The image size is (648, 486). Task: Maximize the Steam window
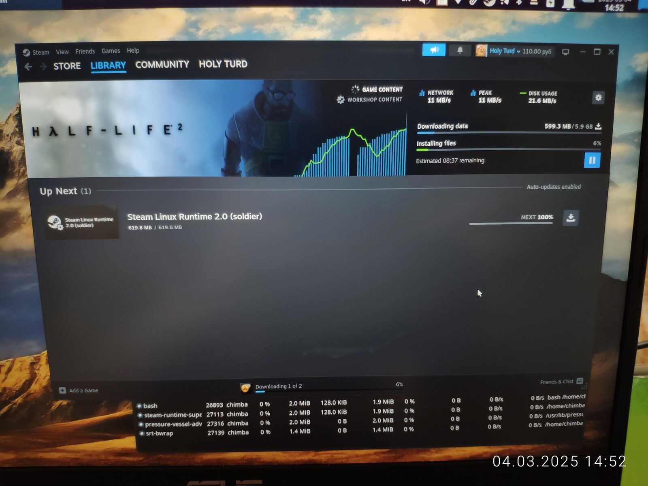click(597, 52)
